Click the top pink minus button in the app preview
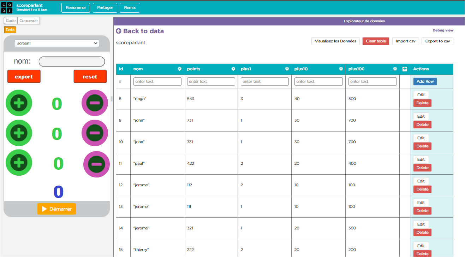465x257 pixels. pyautogui.click(x=95, y=103)
